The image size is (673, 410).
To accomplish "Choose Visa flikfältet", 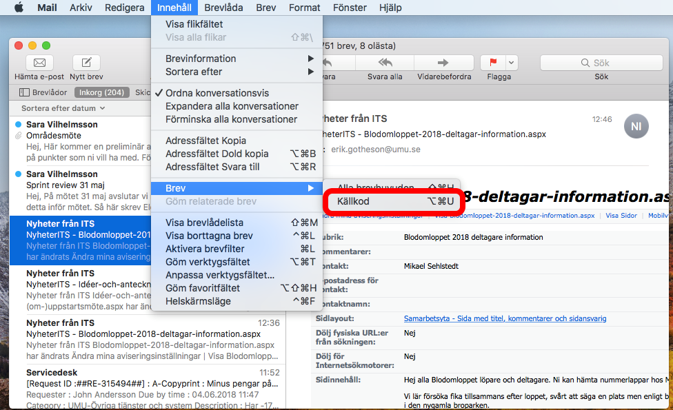I will tap(237, 24).
